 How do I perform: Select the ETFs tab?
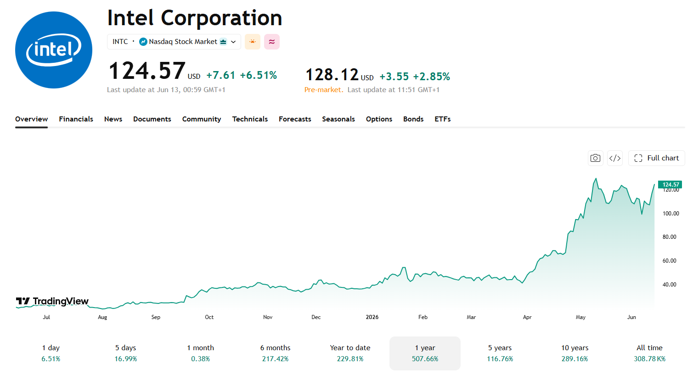(x=443, y=119)
